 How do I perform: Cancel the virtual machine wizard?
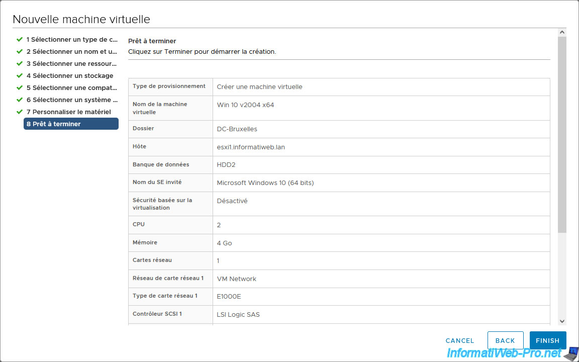[459, 340]
